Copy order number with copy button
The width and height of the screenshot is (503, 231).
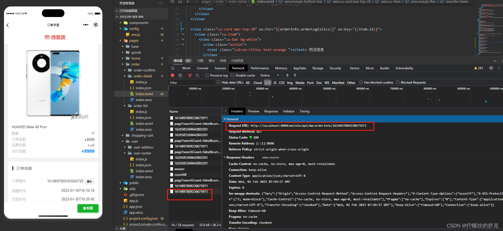(x=89, y=181)
